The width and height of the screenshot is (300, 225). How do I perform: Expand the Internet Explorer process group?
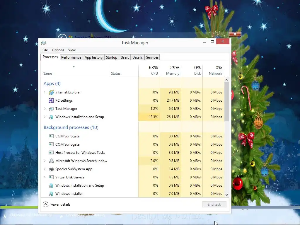click(x=45, y=92)
